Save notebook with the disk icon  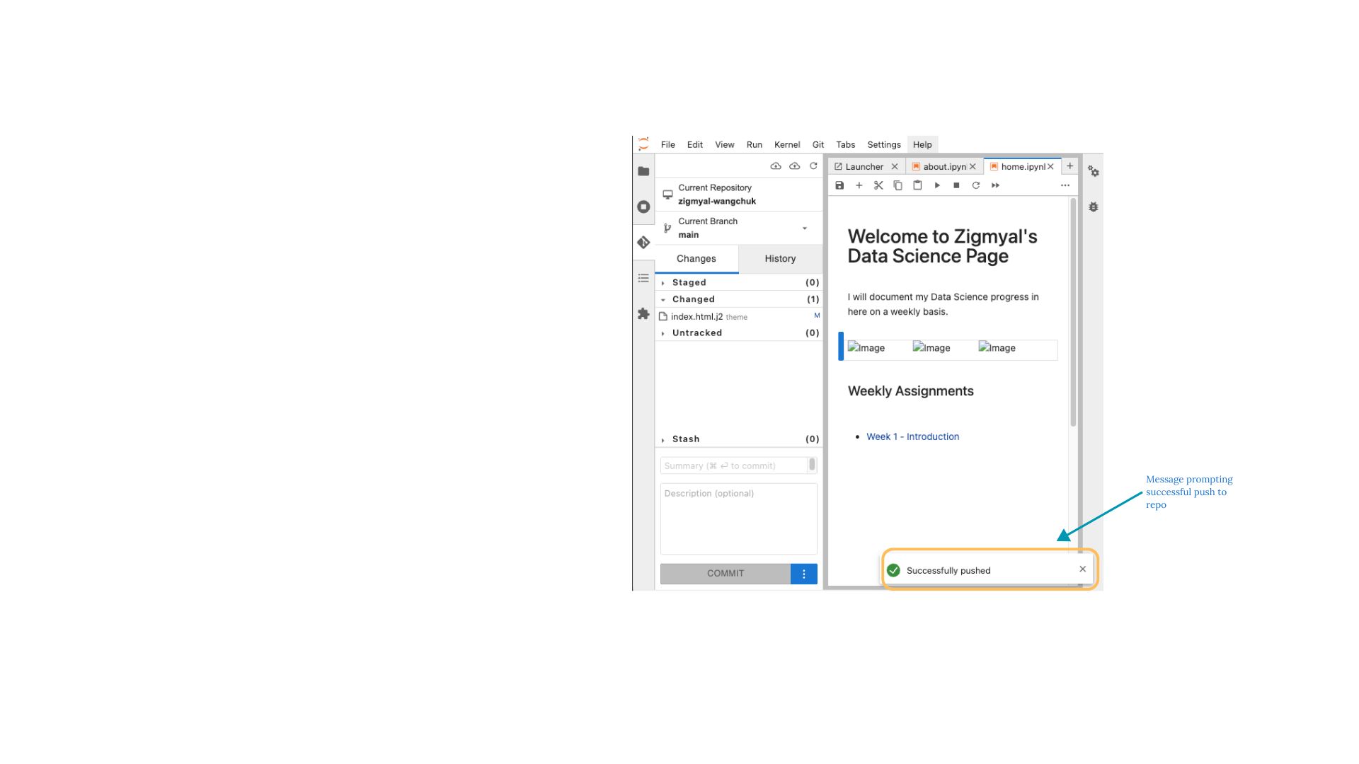[839, 185]
